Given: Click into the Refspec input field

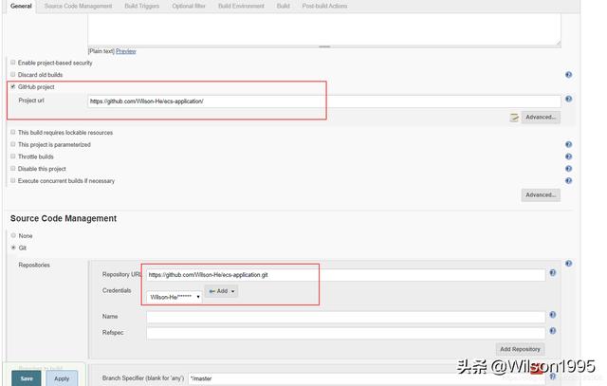Looking at the screenshot, I should pos(345,333).
